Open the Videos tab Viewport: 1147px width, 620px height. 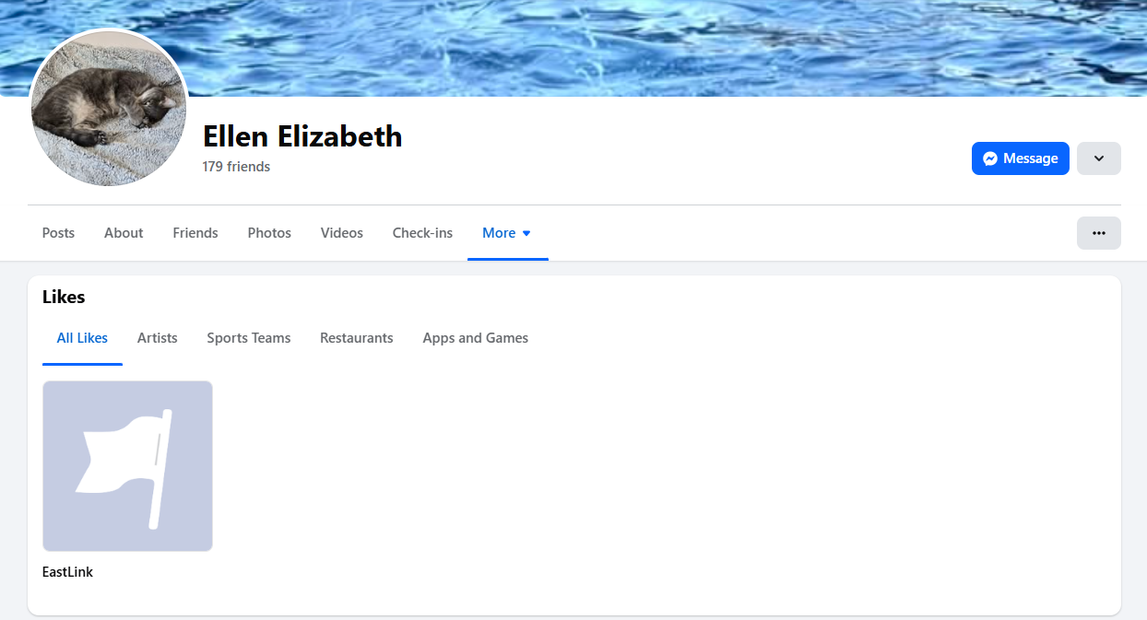(x=342, y=233)
